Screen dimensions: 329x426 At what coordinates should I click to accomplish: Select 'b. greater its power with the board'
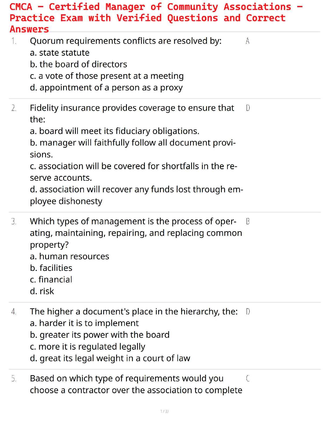[x=100, y=335]
